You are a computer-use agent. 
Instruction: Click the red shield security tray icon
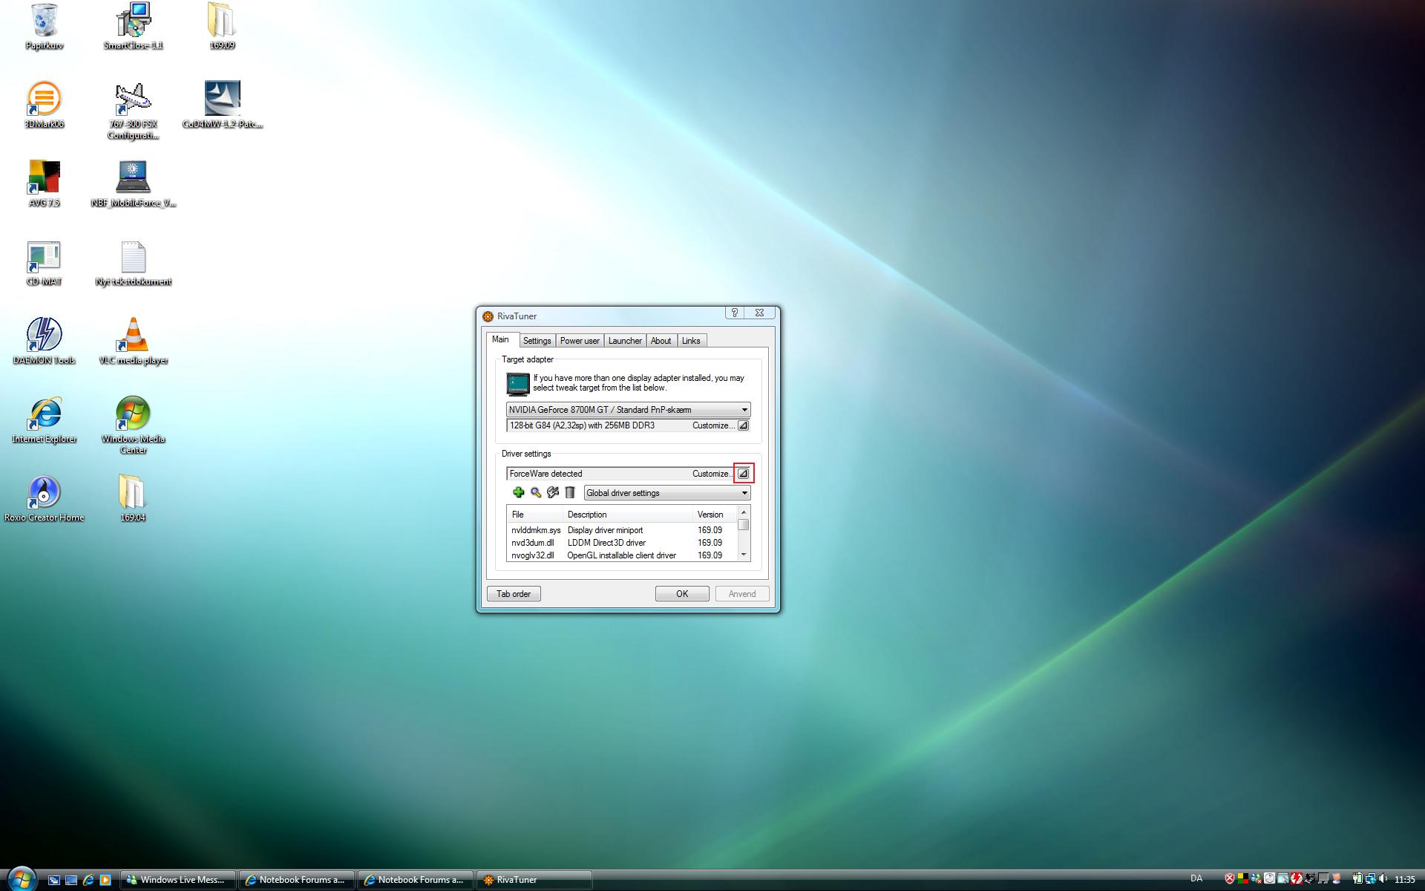[x=1230, y=878]
